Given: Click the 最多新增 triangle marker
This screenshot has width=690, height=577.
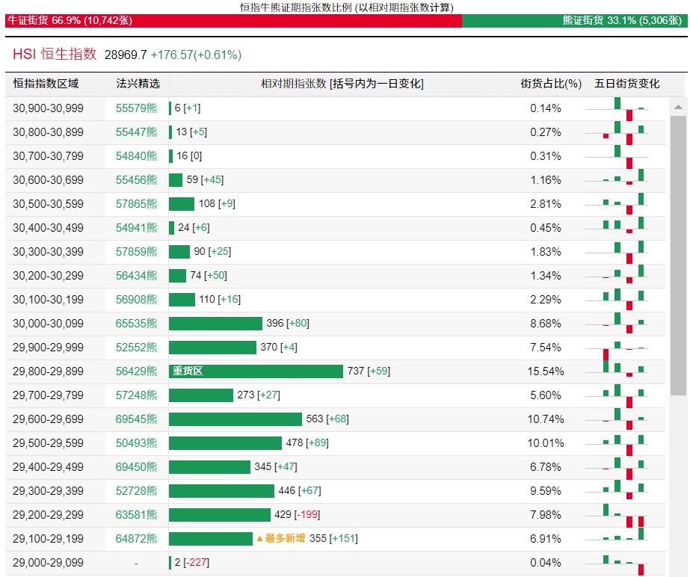Looking at the screenshot, I should pyautogui.click(x=260, y=539).
